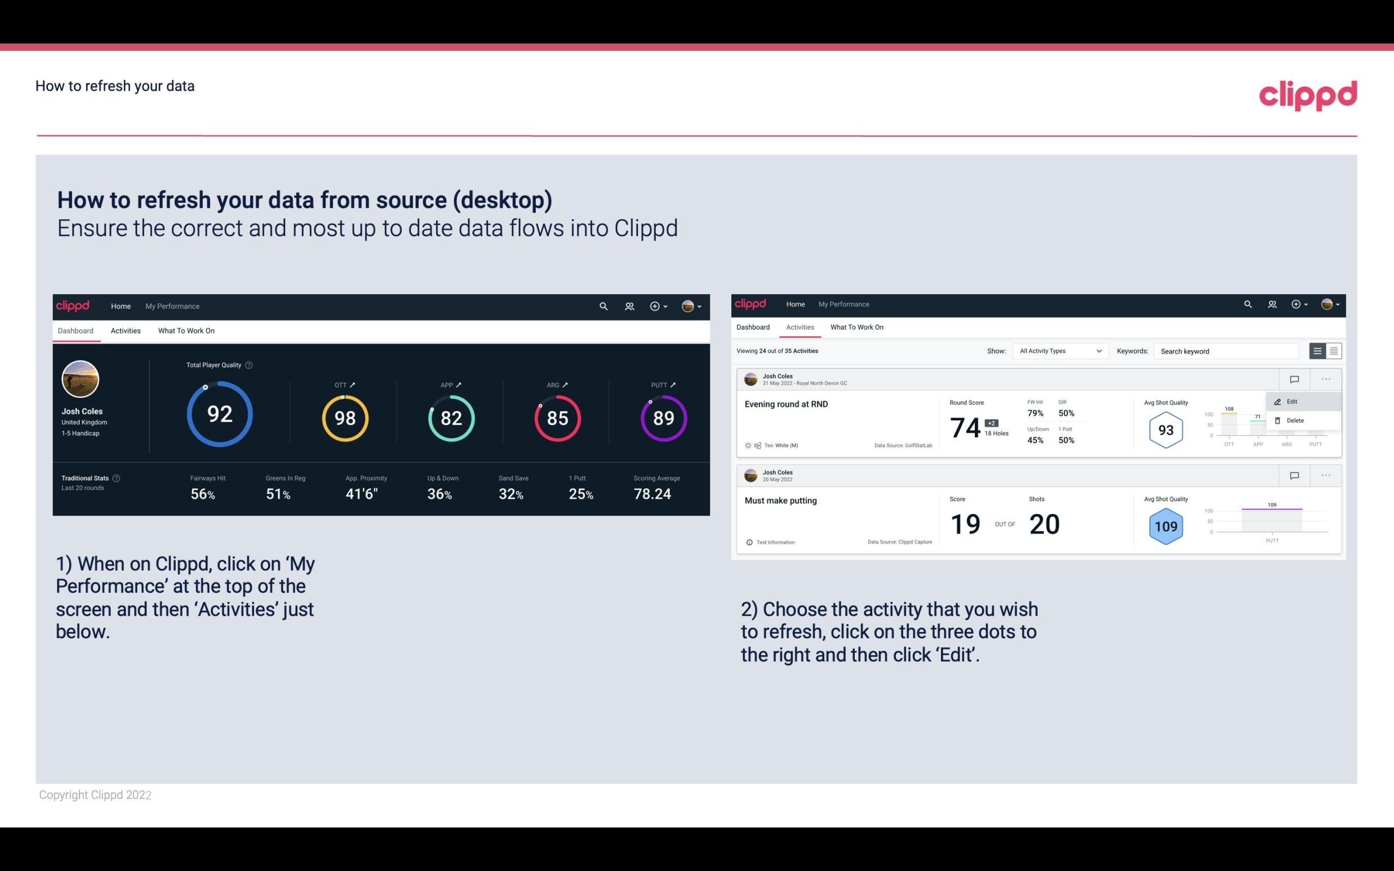Click the search icon in top navigation
The height and width of the screenshot is (871, 1394).
tap(603, 306)
